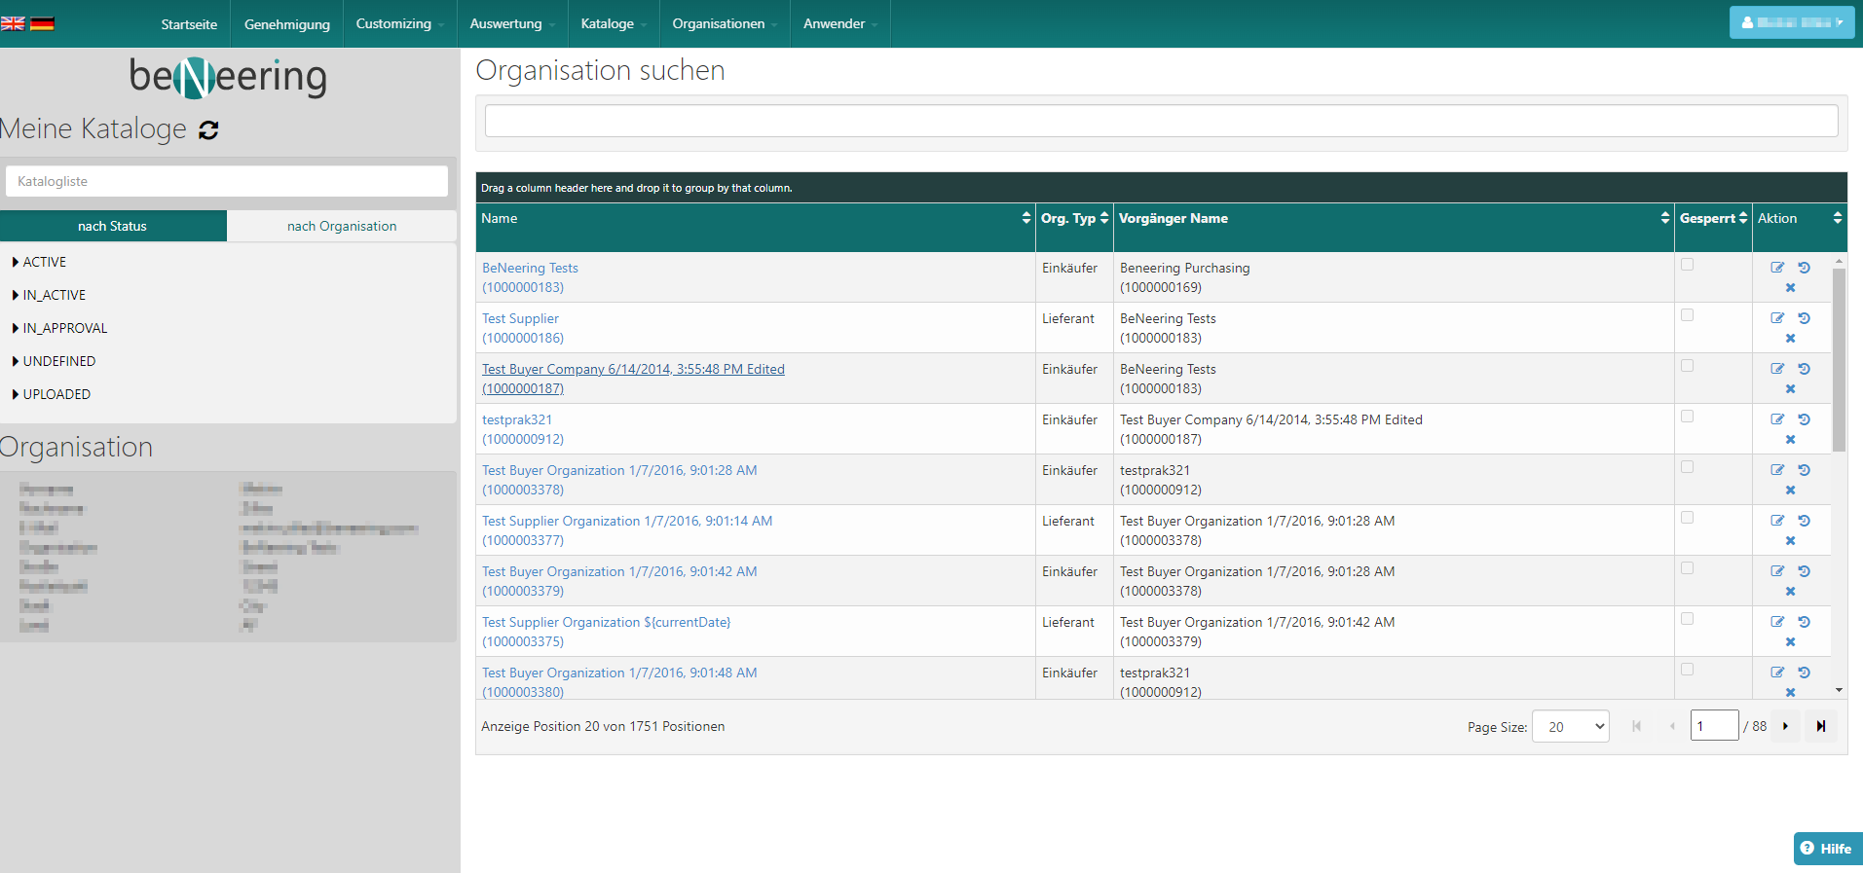The width and height of the screenshot is (1863, 873).
Task: Delete the testprak321 organisation row
Action: pyautogui.click(x=1790, y=440)
